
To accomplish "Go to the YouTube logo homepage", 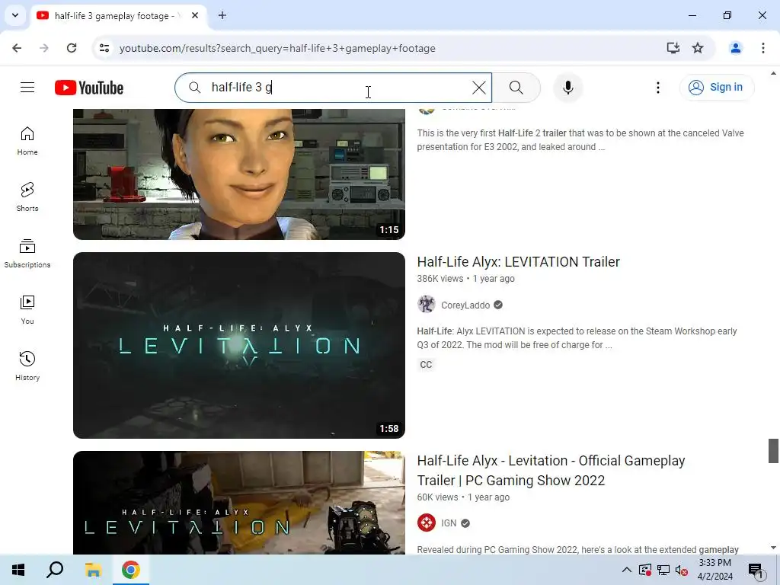I will [x=89, y=88].
